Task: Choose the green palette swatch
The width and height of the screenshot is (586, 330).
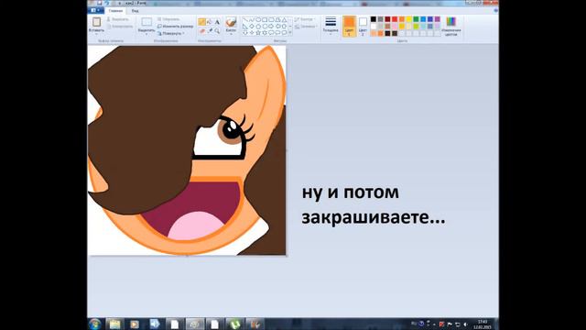Action: point(416,19)
